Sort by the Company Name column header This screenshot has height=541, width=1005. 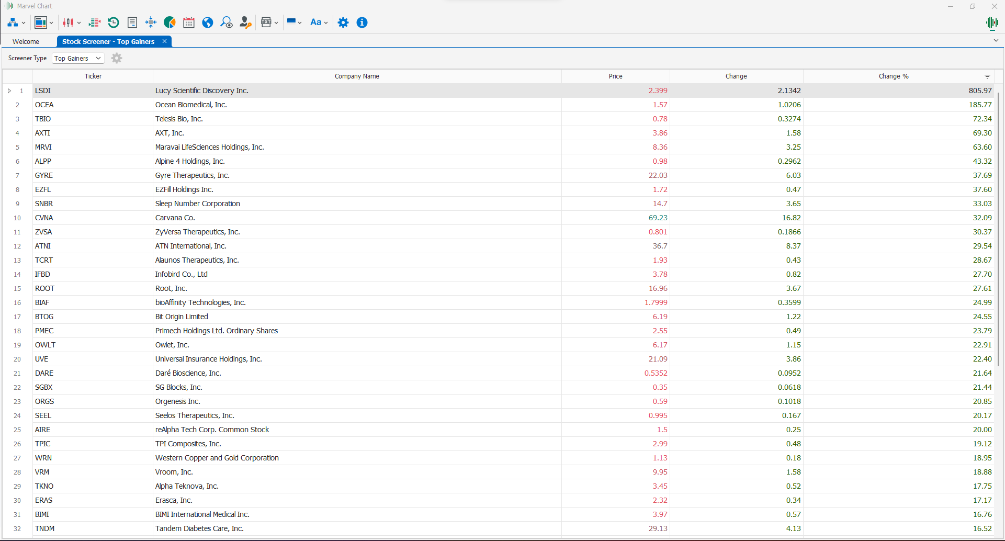(357, 76)
